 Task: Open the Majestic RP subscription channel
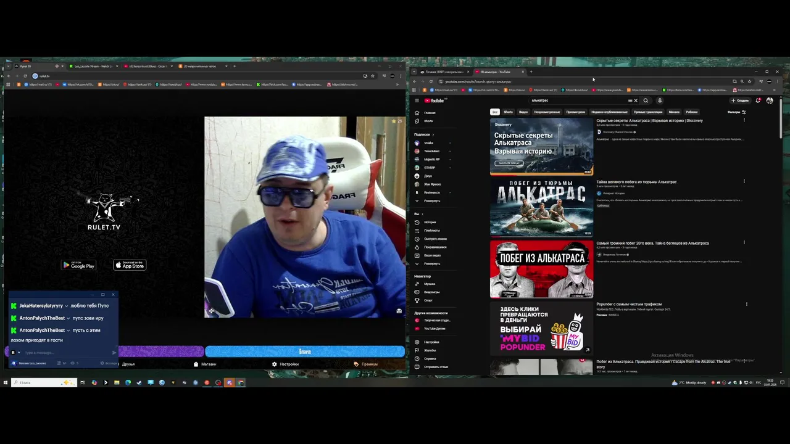click(432, 159)
